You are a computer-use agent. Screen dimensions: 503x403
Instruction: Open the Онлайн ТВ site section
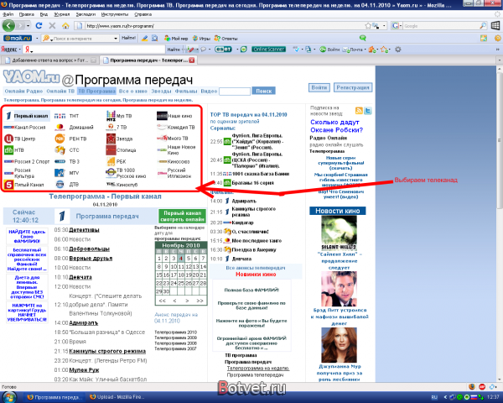60,92
